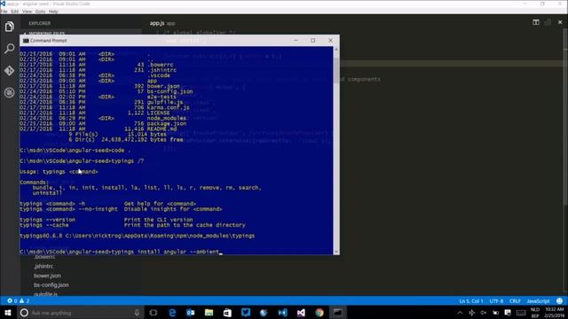Click the Command Prompt vertical scrollbar thumb
Viewport: 568px width, 319px height.
(x=336, y=71)
